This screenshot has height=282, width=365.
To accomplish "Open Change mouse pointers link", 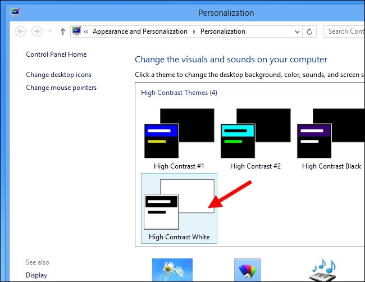I will 61,88.
